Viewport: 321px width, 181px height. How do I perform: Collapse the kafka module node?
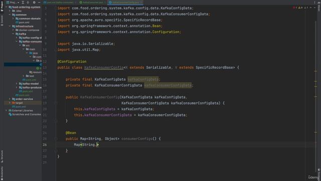(14, 34)
